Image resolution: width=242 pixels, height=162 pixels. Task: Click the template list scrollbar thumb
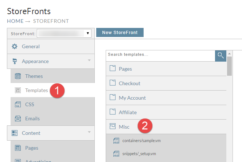point(229,66)
